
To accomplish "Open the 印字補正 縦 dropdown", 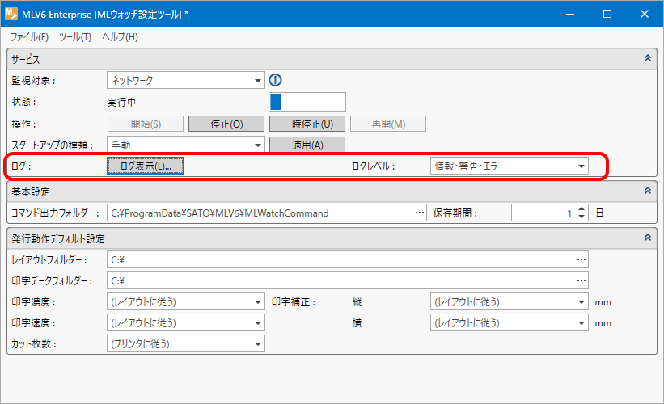I will [510, 302].
